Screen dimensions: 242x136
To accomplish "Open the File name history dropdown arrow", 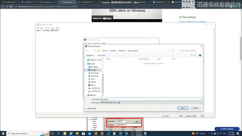I will click(201, 99).
